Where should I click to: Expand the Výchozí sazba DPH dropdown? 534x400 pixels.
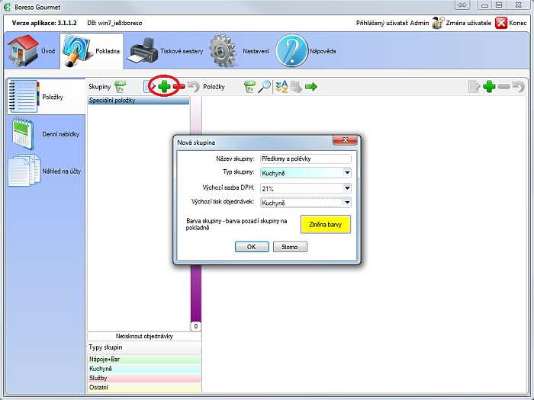347,188
